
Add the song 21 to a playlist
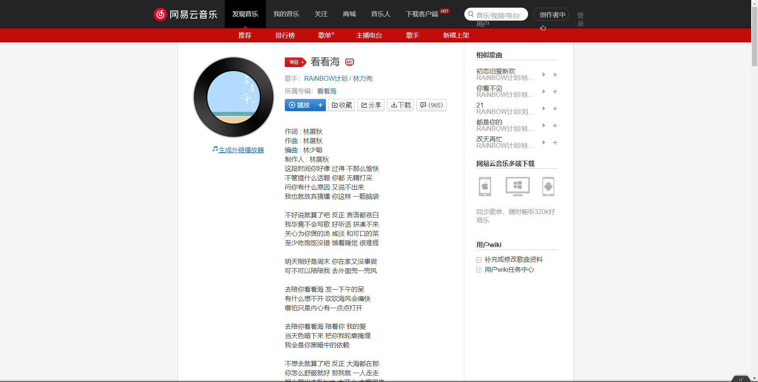[555, 109]
